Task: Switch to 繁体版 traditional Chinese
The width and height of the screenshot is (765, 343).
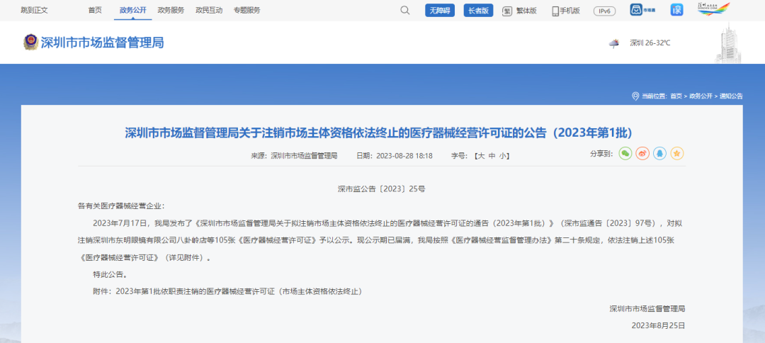Action: (520, 11)
